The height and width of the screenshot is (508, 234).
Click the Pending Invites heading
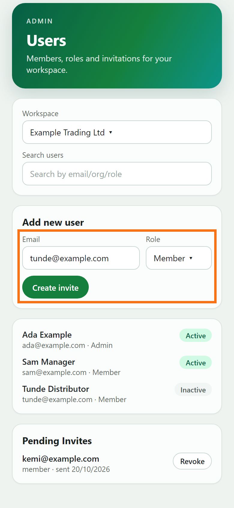tap(57, 441)
